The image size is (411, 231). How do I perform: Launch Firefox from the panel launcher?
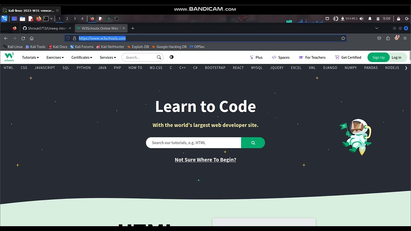pyautogui.click(x=39, y=19)
